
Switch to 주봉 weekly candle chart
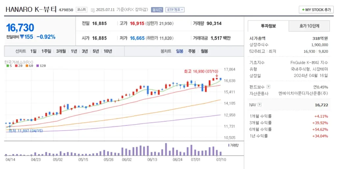192,51
